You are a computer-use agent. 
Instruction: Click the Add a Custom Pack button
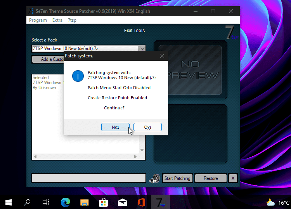(x=48, y=59)
